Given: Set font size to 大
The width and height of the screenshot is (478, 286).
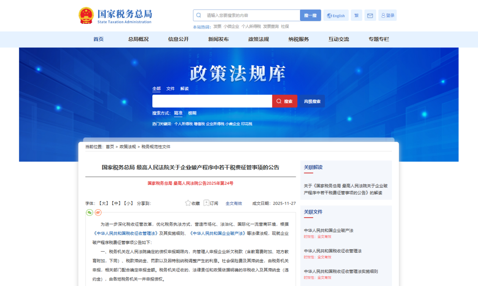Looking at the screenshot, I should [x=103, y=203].
